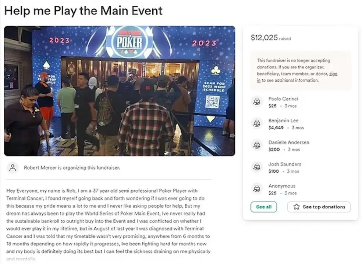Click the donor icon beside Josh Saunders
Screen dimensions: 362x264
(257, 167)
